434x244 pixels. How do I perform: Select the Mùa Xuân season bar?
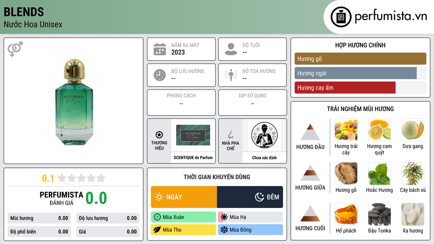[184, 217]
